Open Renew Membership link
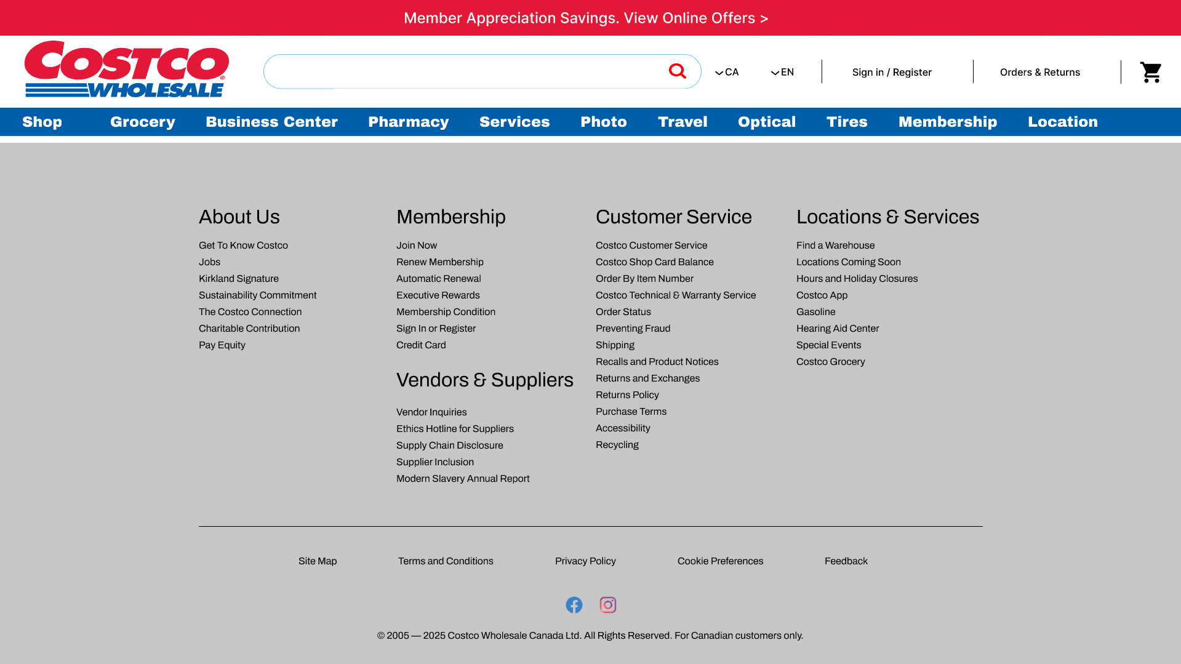The height and width of the screenshot is (664, 1181). tap(440, 262)
